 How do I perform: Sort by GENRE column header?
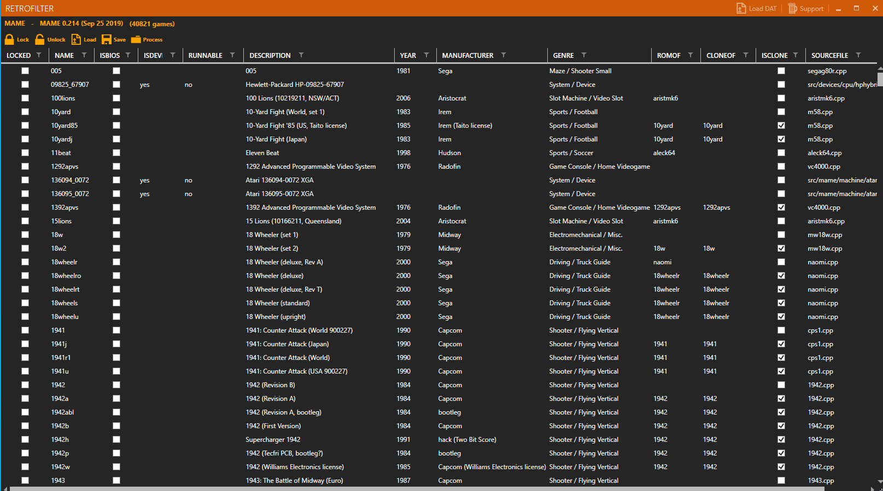click(563, 56)
